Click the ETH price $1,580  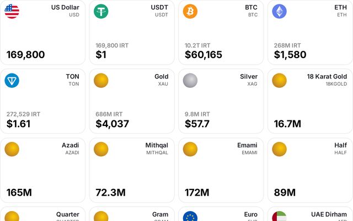click(290, 55)
